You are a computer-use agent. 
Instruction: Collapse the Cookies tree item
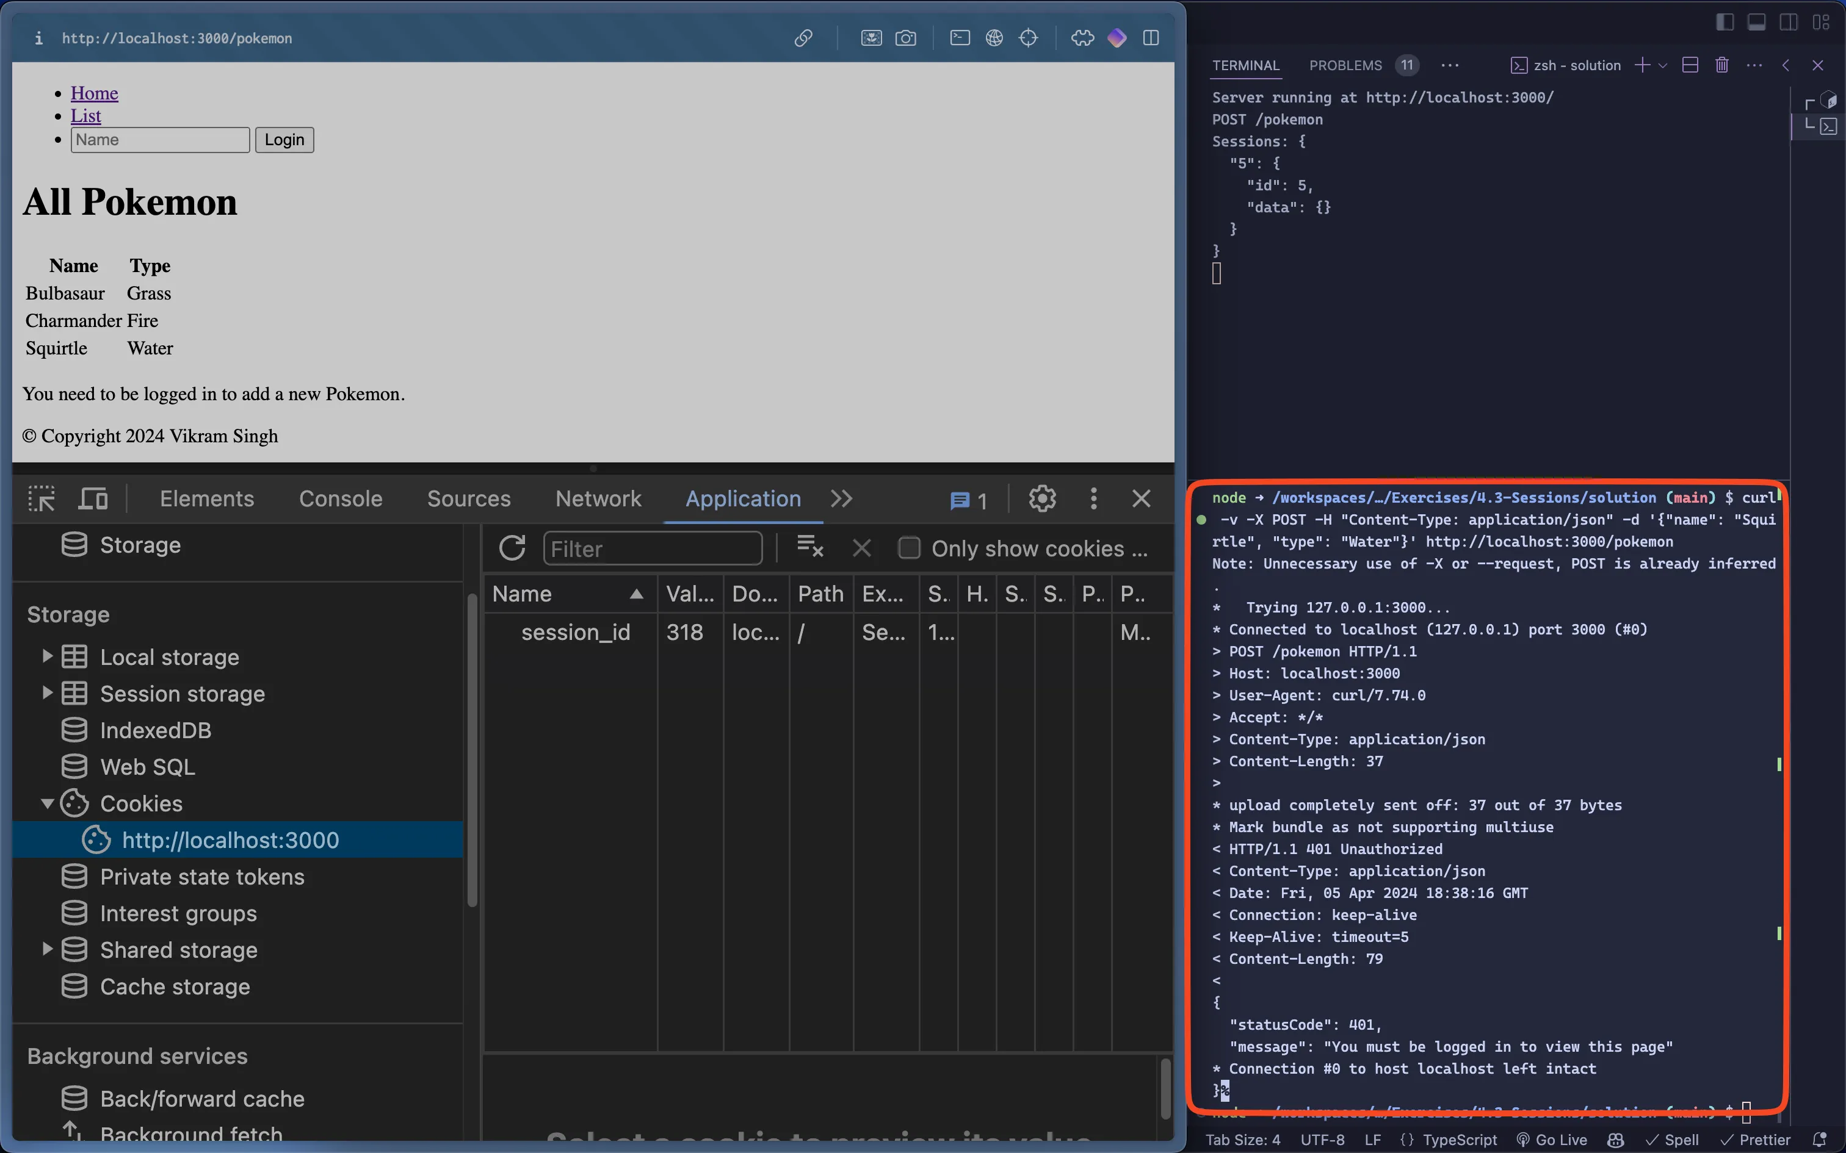[46, 803]
